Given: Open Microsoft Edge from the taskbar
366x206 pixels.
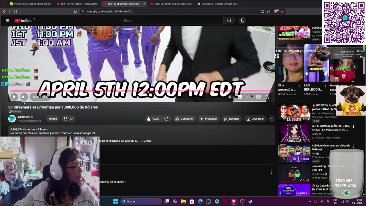Looking at the screenshot, I should click(x=200, y=201).
